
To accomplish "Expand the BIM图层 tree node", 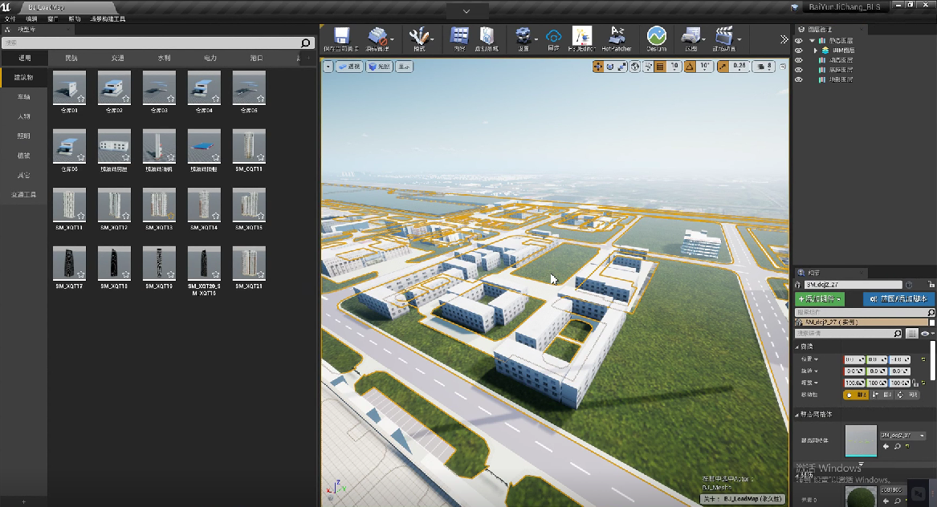I will click(x=816, y=51).
